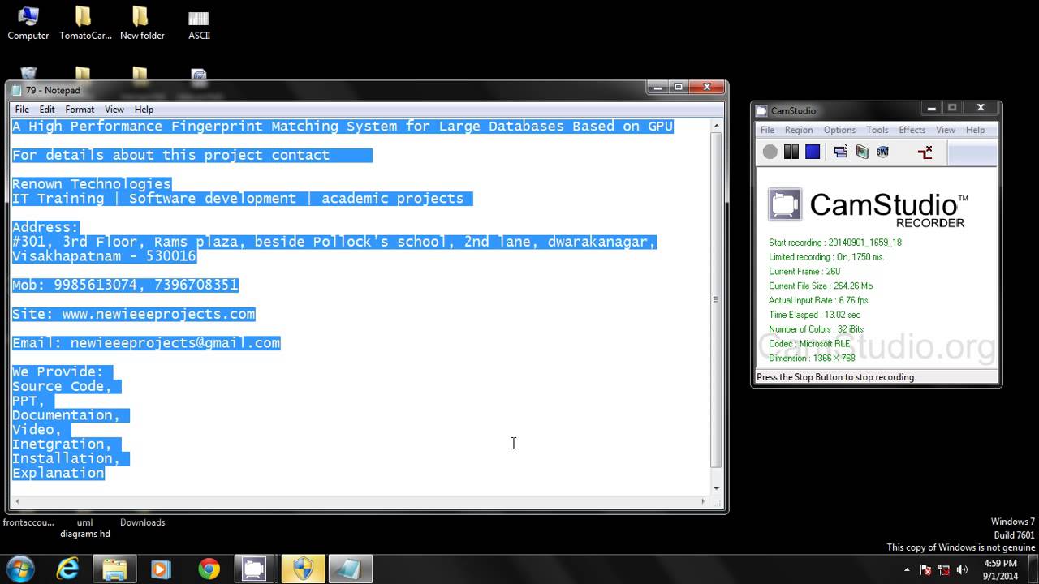
Task: Select the Downloads desktop icon label
Action: 142,522
